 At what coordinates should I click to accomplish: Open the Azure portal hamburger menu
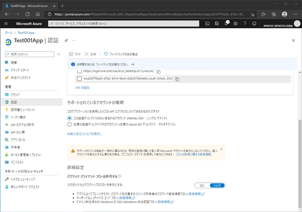coord(6,24)
